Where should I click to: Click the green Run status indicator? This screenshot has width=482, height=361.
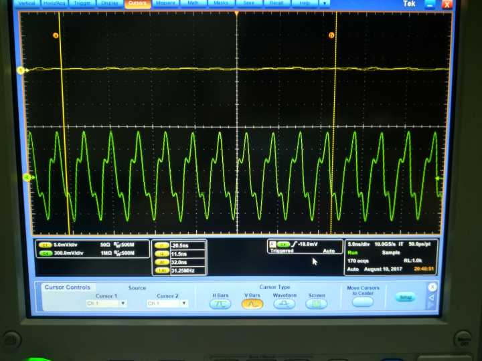[353, 252]
